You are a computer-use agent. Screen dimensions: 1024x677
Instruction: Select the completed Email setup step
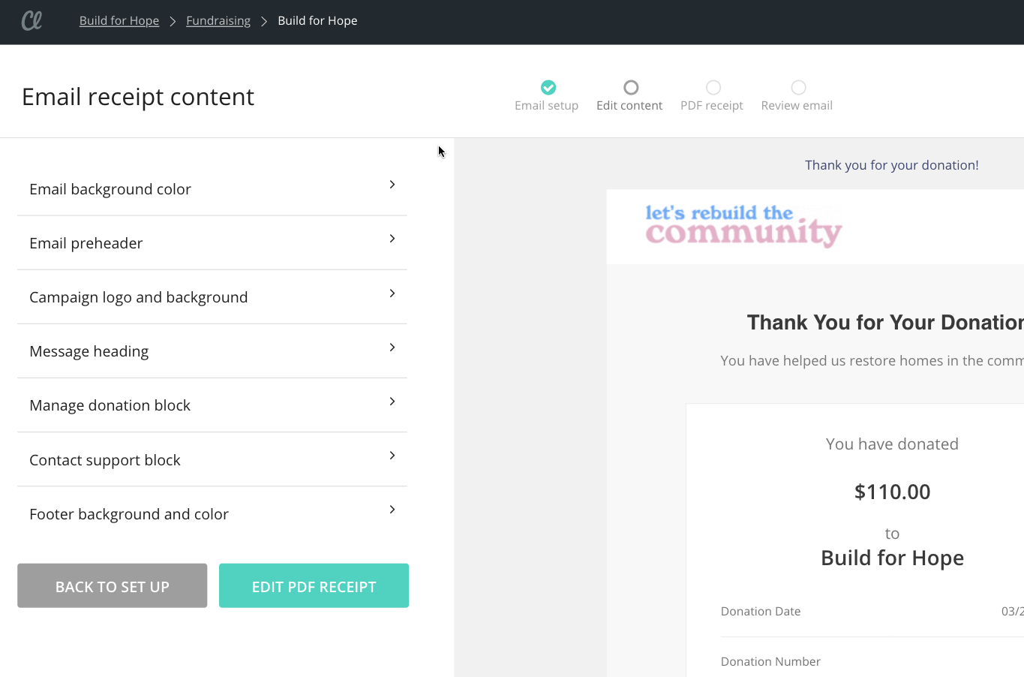click(x=548, y=87)
